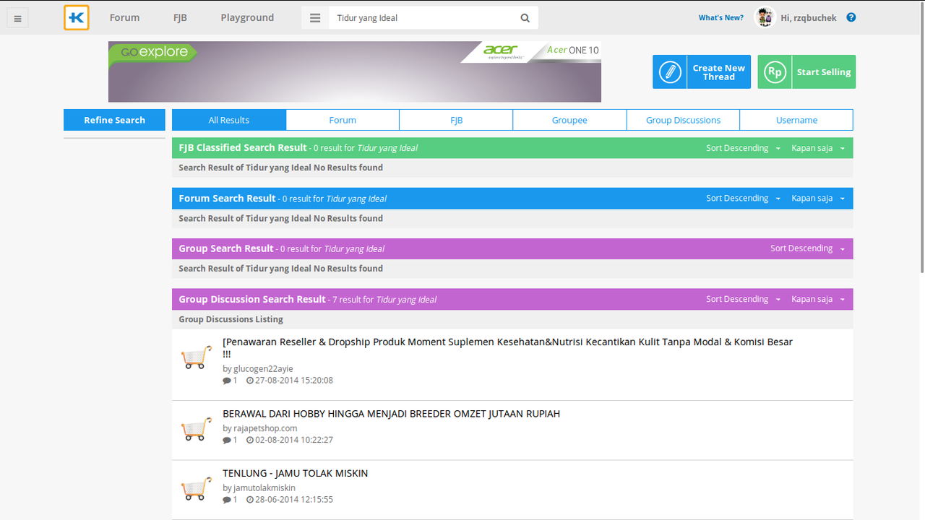This screenshot has height=520, width=925.
Task: Click the pencil icon in Create New Thread
Action: [670, 72]
